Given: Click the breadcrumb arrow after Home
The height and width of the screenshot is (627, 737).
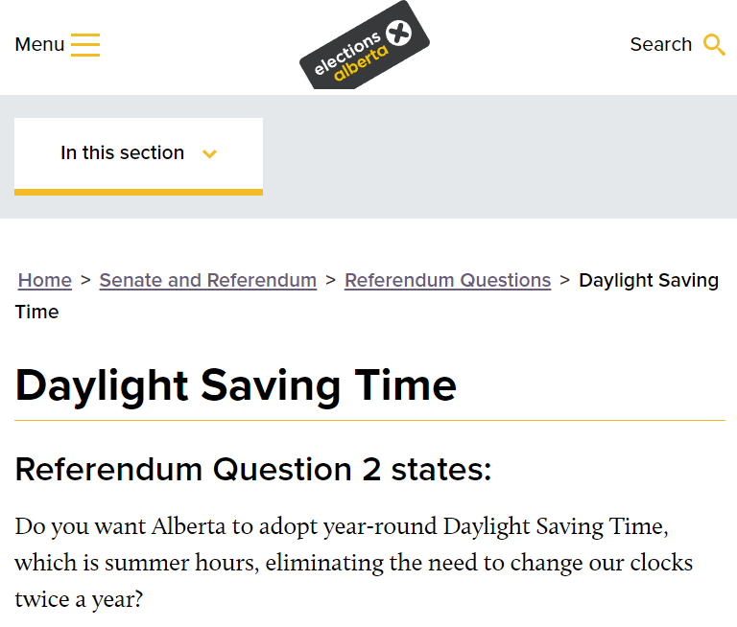Looking at the screenshot, I should (85, 280).
